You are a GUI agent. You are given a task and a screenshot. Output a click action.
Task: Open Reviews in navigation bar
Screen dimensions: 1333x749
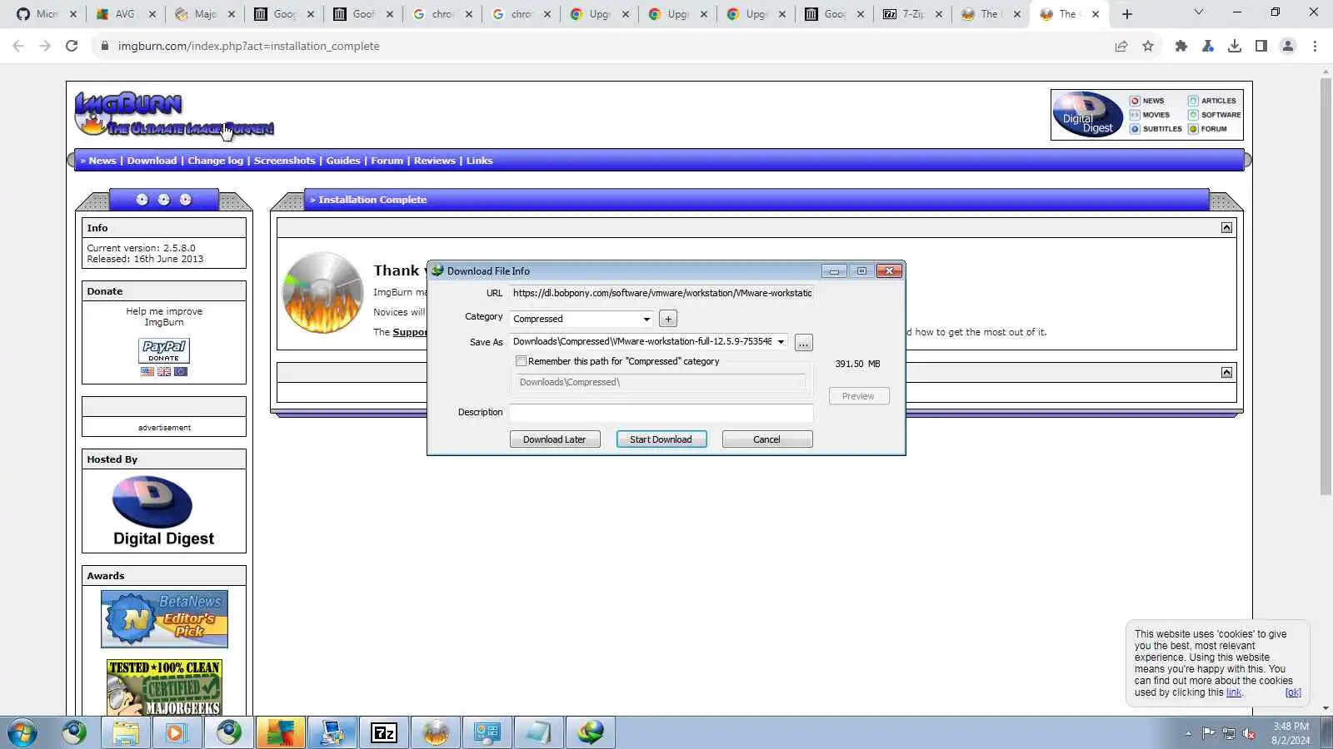pos(435,161)
